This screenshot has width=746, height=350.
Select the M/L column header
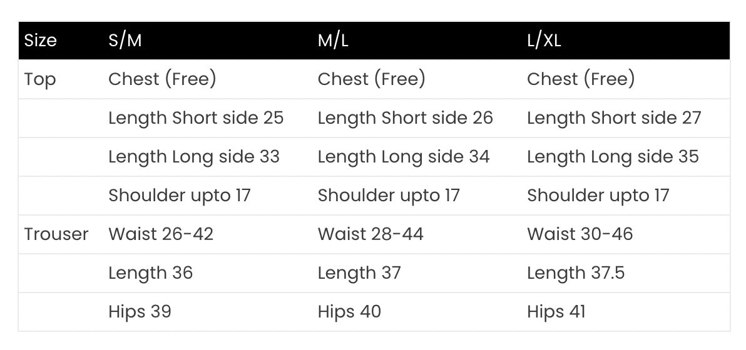(x=333, y=41)
